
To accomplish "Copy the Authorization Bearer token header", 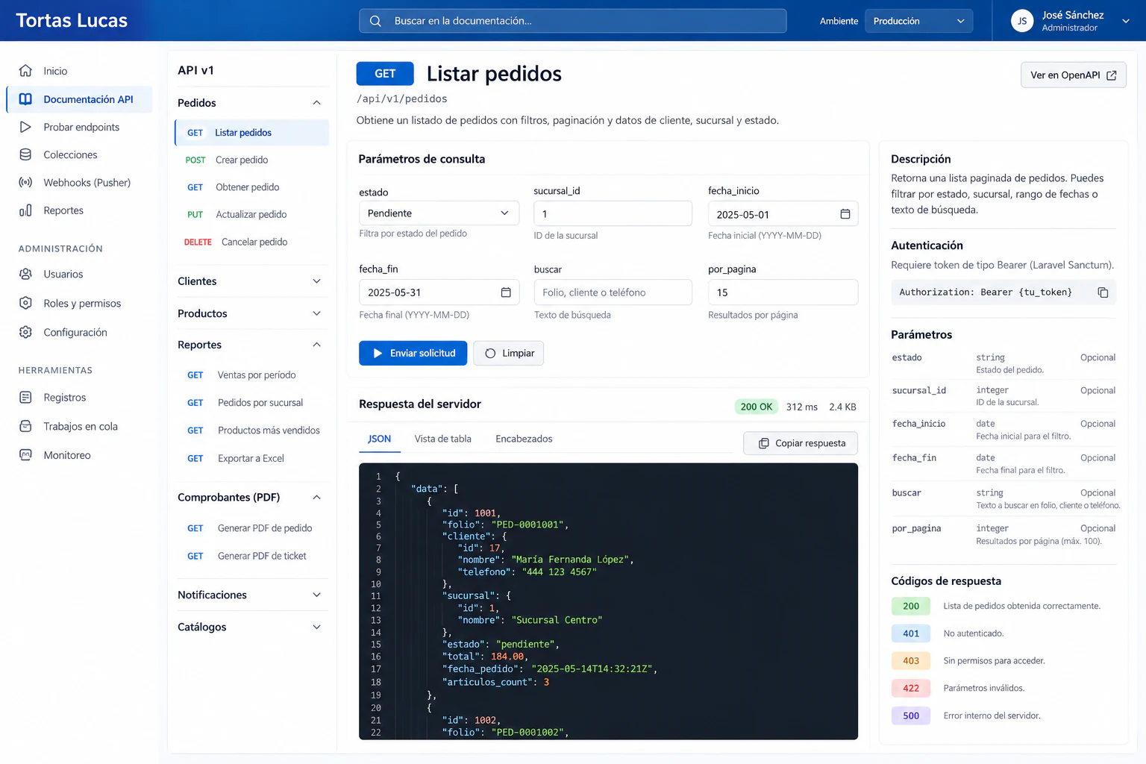I will 1103,292.
